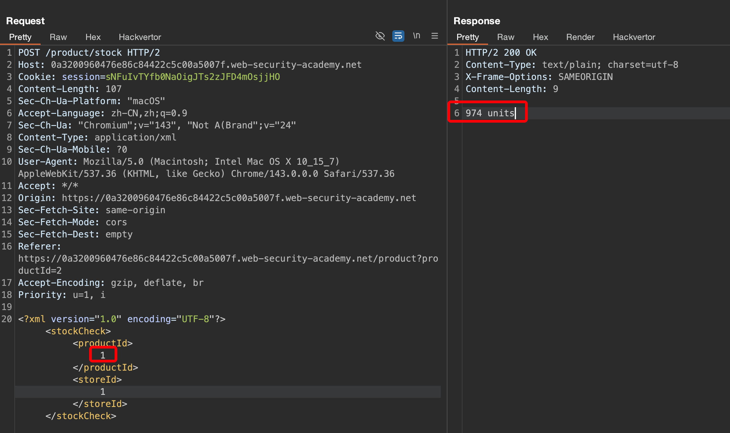Image resolution: width=730 pixels, height=433 pixels.
Task: Click the productId value 1 in XML body
Action: (x=103, y=355)
